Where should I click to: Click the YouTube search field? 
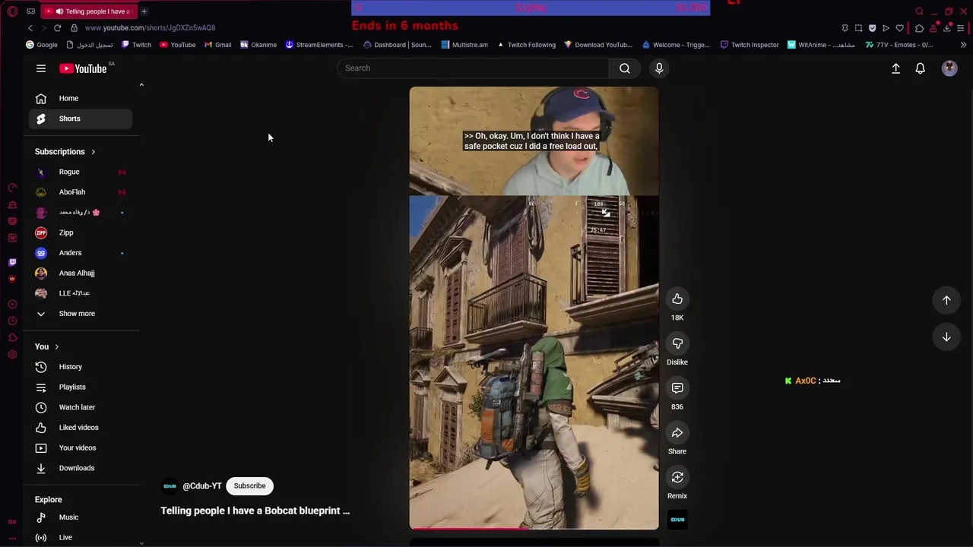[x=473, y=68]
